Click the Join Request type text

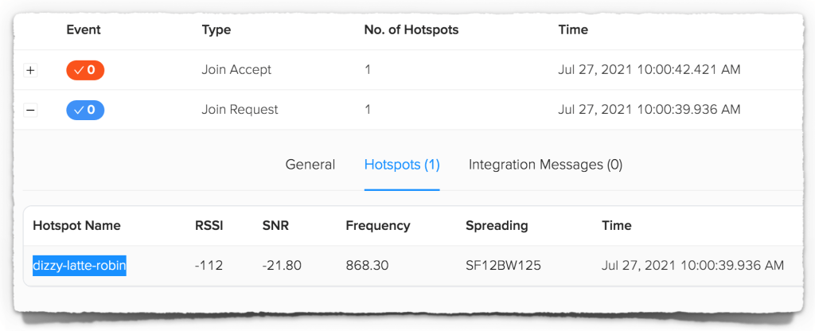click(x=240, y=110)
